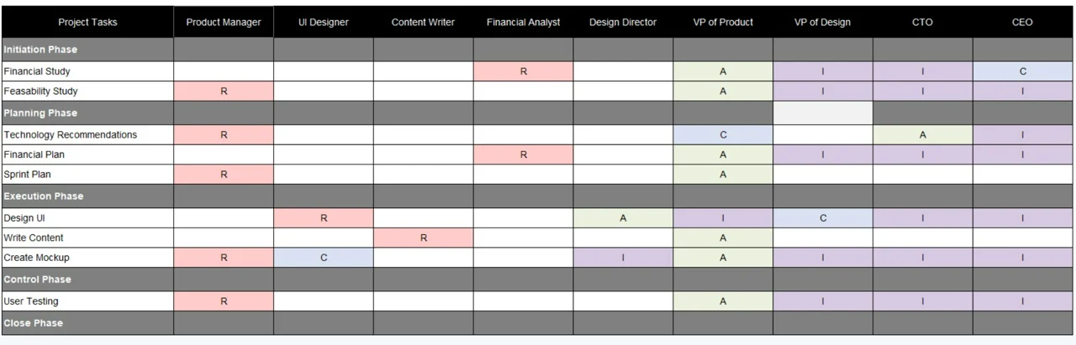
Task: Click UI Designer R cell for Design UI
Action: coord(324,217)
